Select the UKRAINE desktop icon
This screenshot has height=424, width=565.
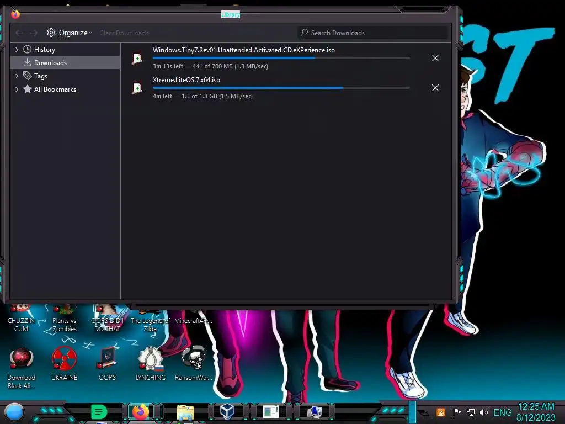point(64,363)
